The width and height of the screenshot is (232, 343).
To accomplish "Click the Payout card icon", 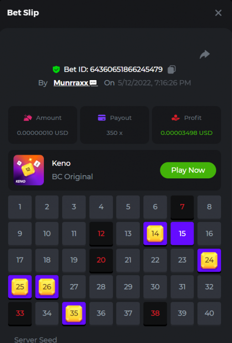I will coord(102,118).
